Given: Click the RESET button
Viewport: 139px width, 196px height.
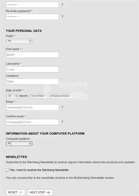Looking at the screenshot, I should pyautogui.click(x=15, y=192).
